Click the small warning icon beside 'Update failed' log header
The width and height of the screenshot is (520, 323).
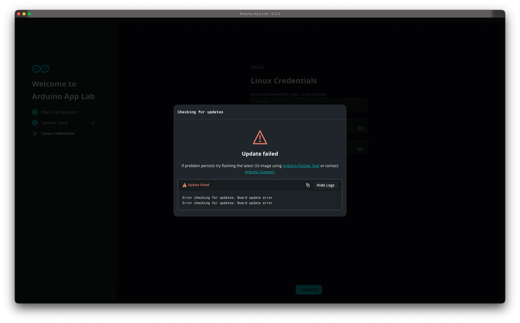[184, 185]
